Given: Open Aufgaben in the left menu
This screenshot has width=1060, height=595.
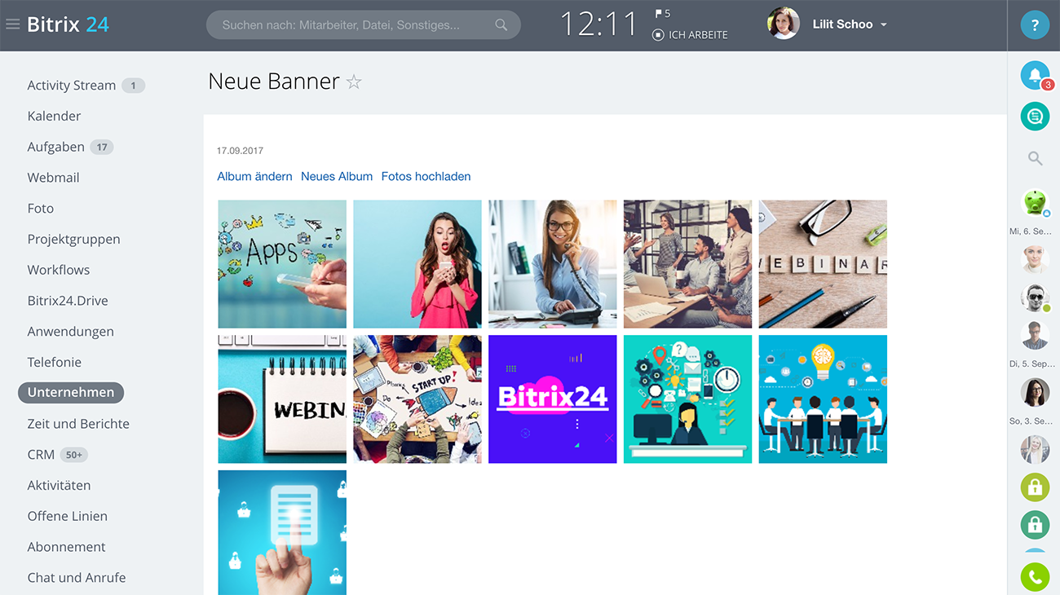Looking at the screenshot, I should pos(55,147).
